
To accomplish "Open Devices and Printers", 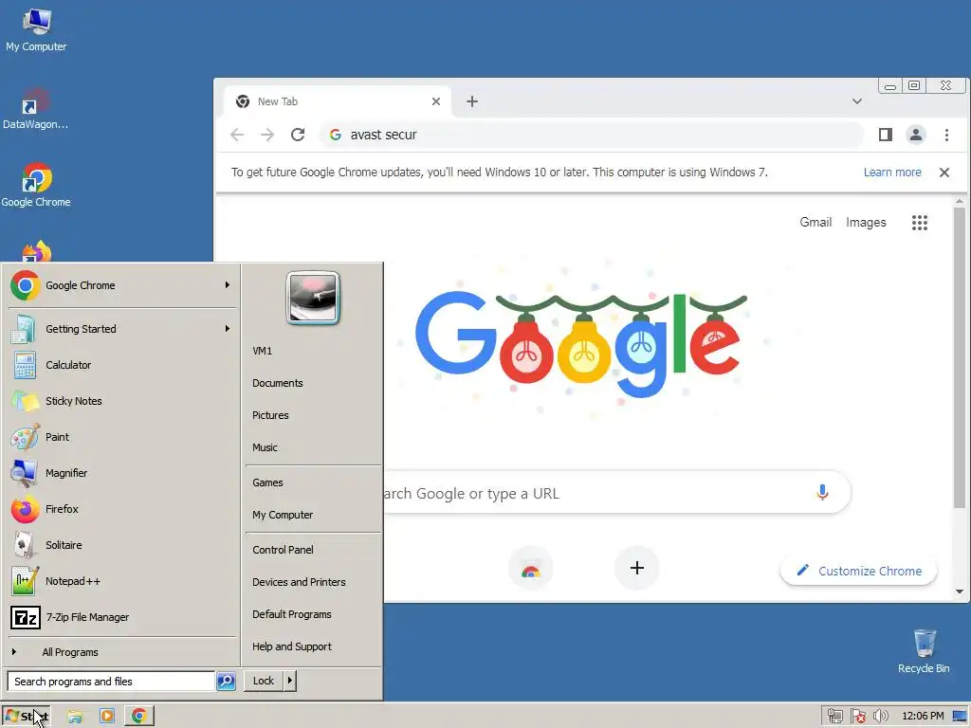I will (x=313, y=582).
